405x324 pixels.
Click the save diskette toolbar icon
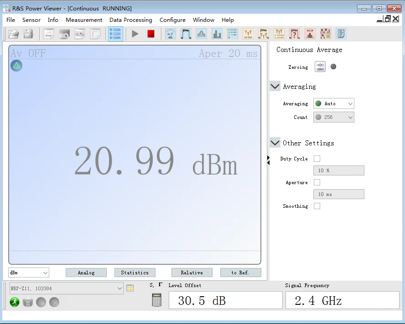click(28, 34)
